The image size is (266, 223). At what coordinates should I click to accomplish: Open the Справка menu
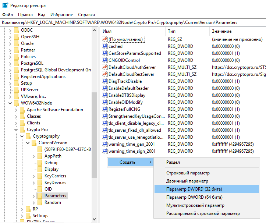[x=86, y=15]
